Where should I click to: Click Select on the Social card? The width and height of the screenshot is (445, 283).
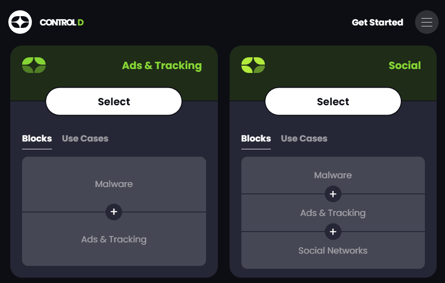[333, 101]
